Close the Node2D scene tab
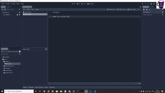 (x=31, y=7)
